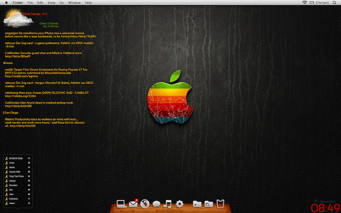This screenshot has width=341, height=213.
Task: Select buddy sleepy name
Action: click(x=12, y=181)
